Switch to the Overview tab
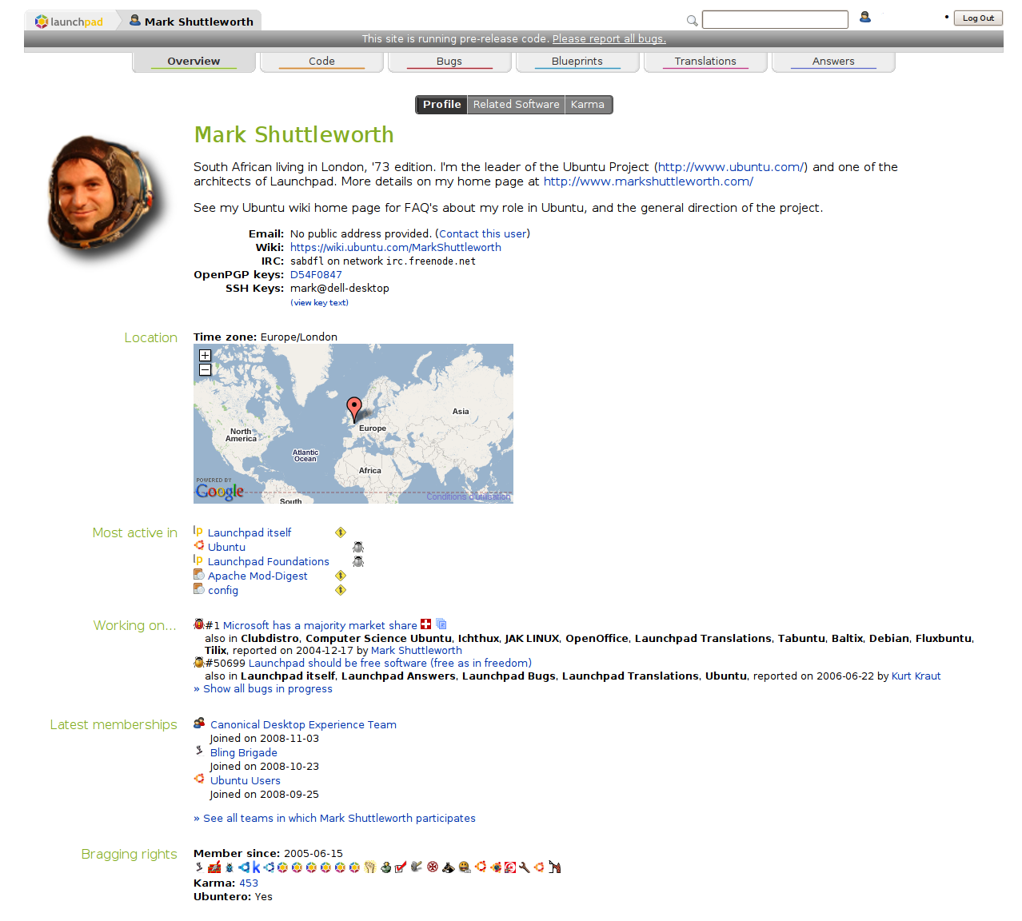1022x921 pixels. tap(194, 62)
